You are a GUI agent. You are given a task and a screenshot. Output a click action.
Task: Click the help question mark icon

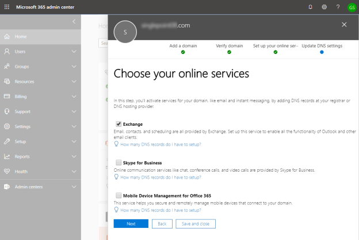point(338,7)
